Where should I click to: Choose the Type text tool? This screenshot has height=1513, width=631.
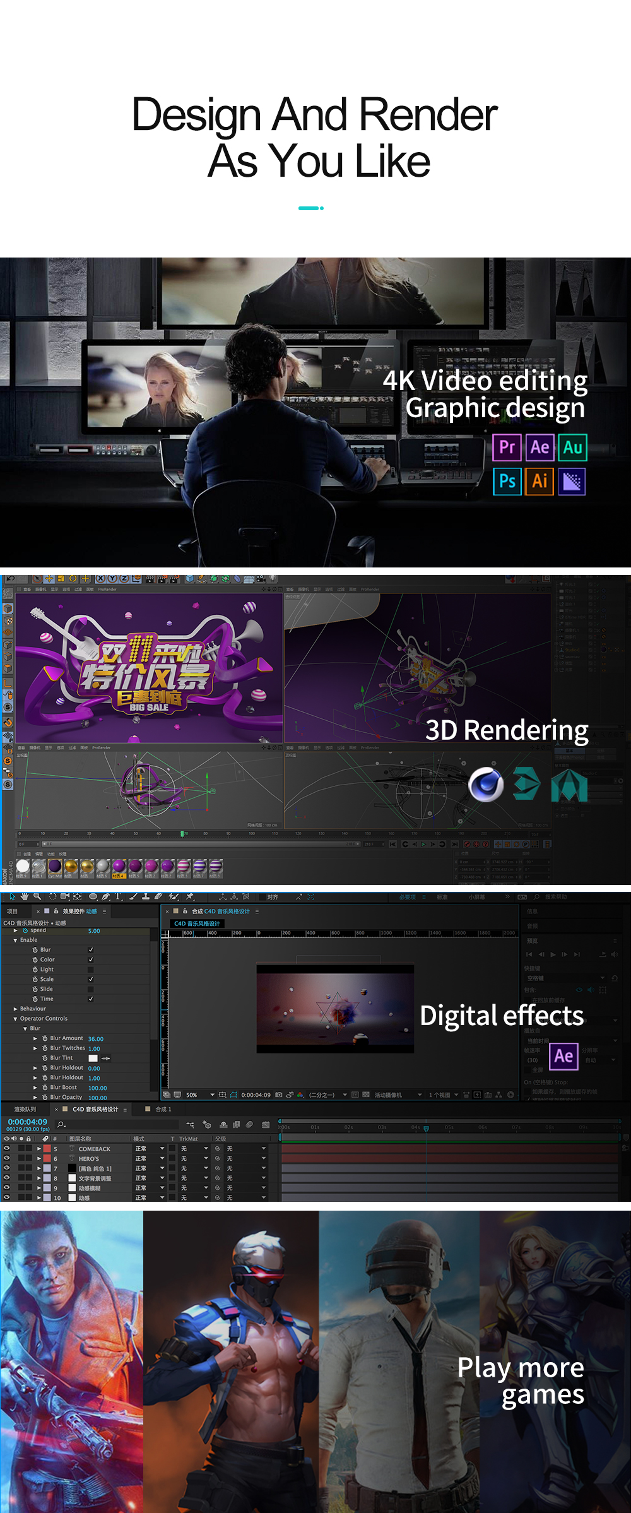pyautogui.click(x=118, y=896)
